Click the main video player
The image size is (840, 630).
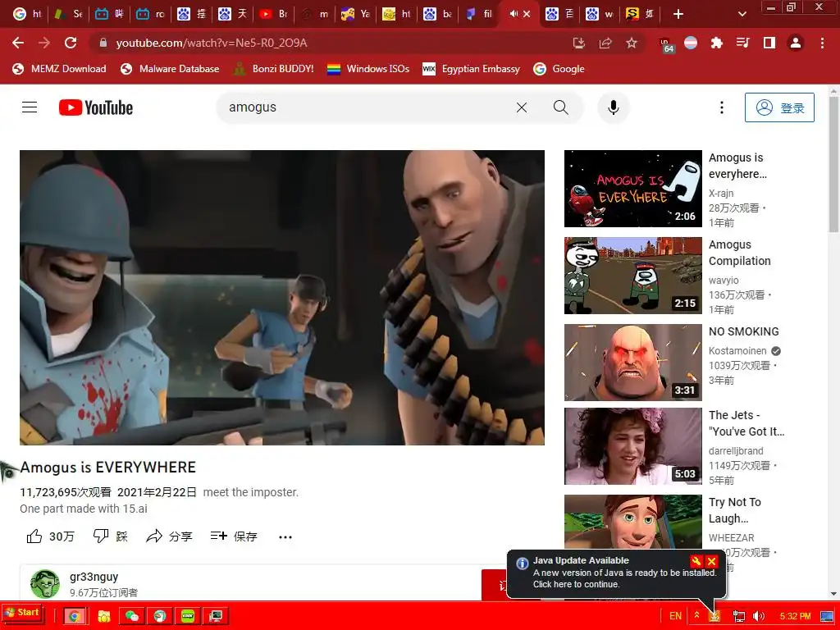coord(282,297)
